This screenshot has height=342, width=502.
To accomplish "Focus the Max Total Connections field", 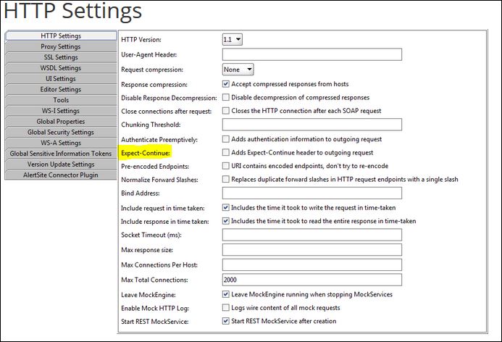I will pyautogui.click(x=311, y=279).
